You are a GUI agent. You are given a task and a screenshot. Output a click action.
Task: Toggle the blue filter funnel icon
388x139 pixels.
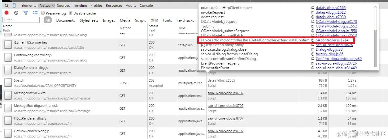click(x=26, y=13)
